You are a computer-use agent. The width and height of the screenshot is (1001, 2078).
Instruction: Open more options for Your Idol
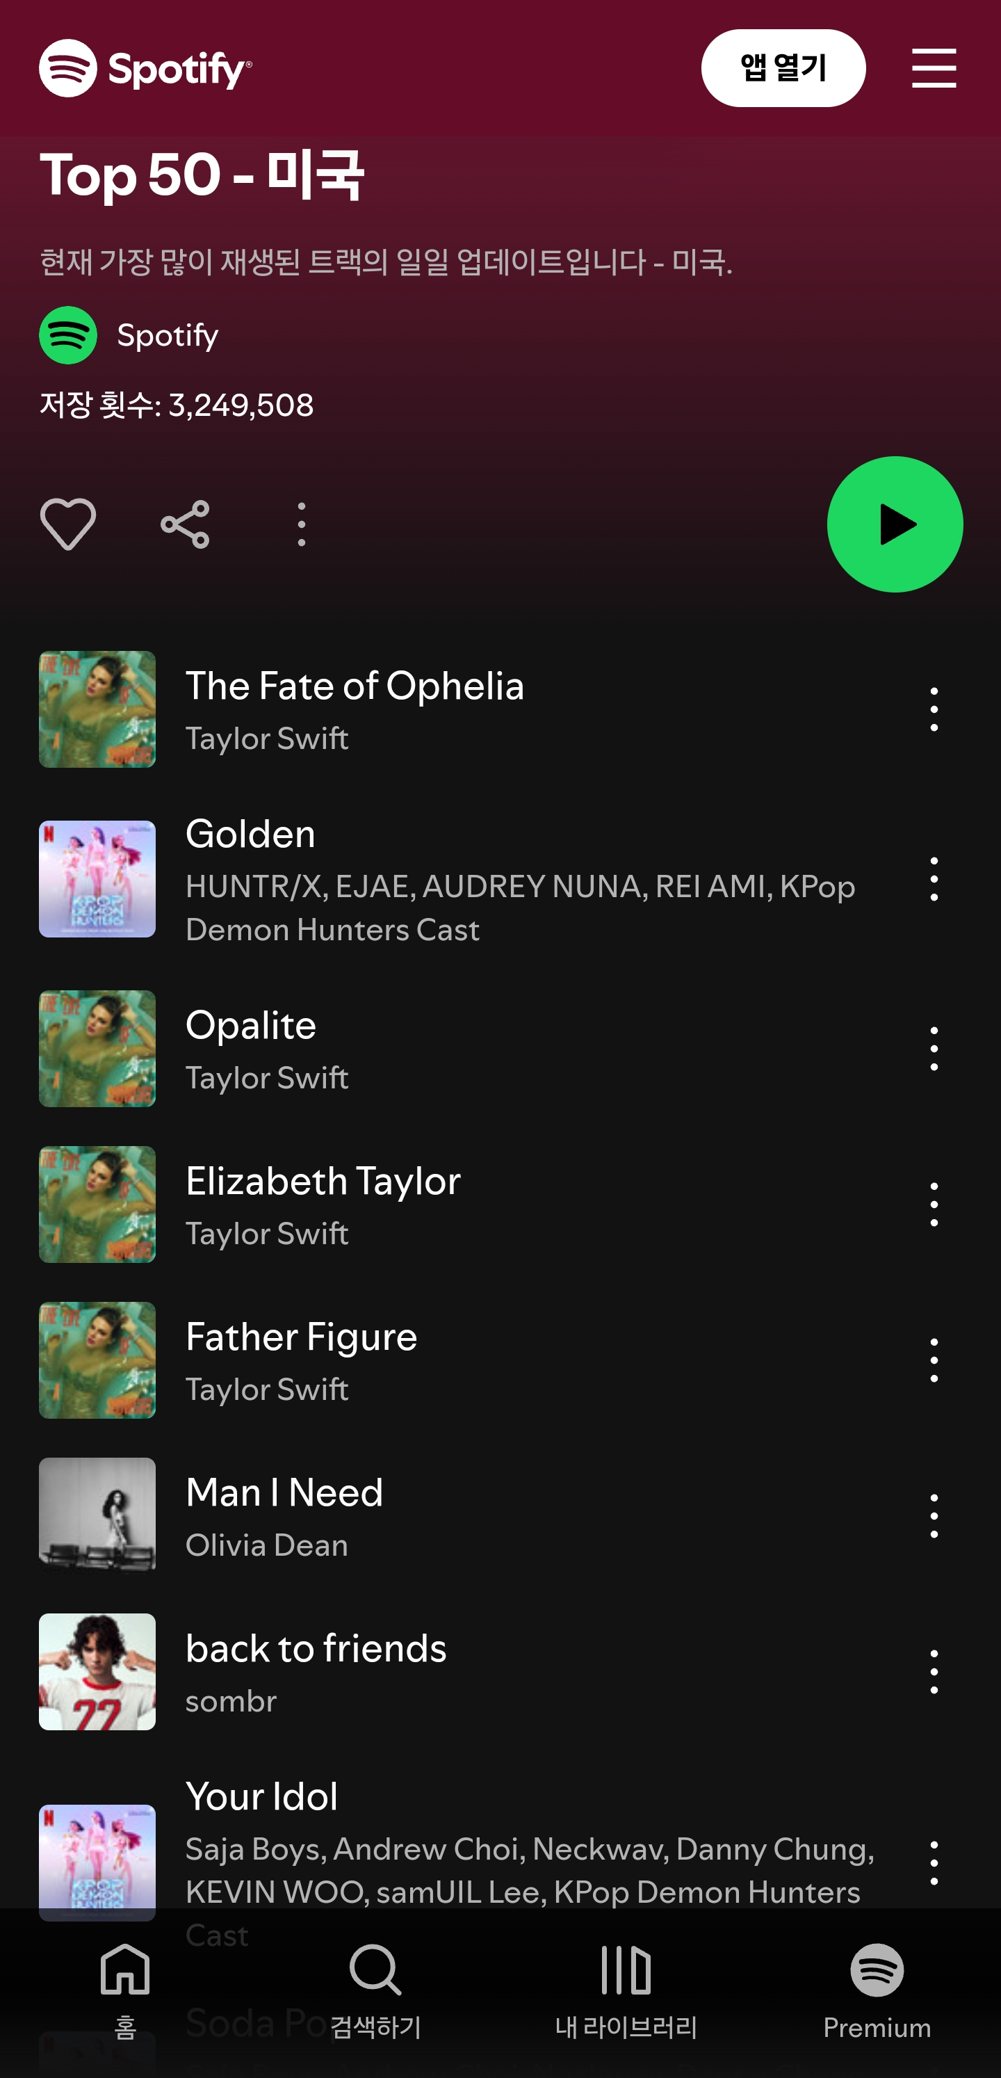click(934, 1862)
